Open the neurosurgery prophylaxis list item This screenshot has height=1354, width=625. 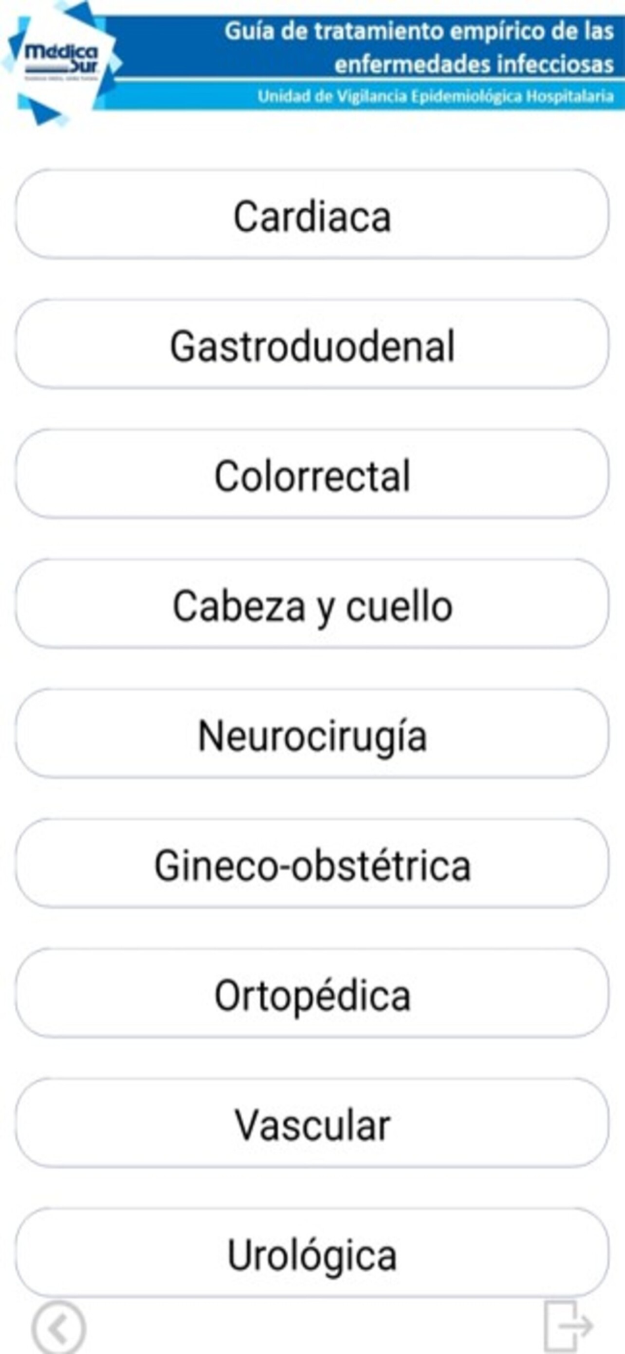312,734
